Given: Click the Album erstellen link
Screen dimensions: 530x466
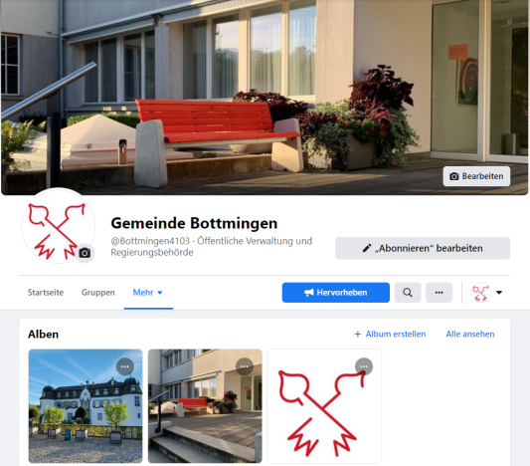Looking at the screenshot, I should pyautogui.click(x=390, y=334).
